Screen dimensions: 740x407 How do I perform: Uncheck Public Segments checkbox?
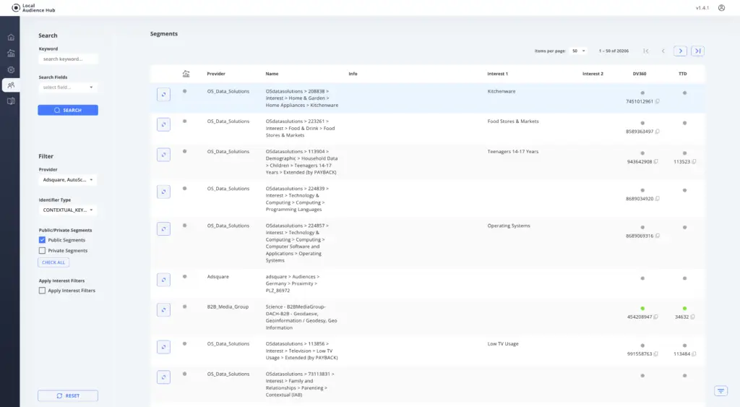[x=43, y=240]
